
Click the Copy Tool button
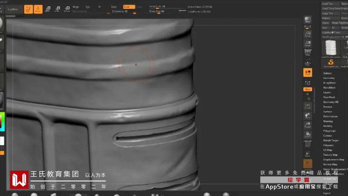tap(331, 13)
